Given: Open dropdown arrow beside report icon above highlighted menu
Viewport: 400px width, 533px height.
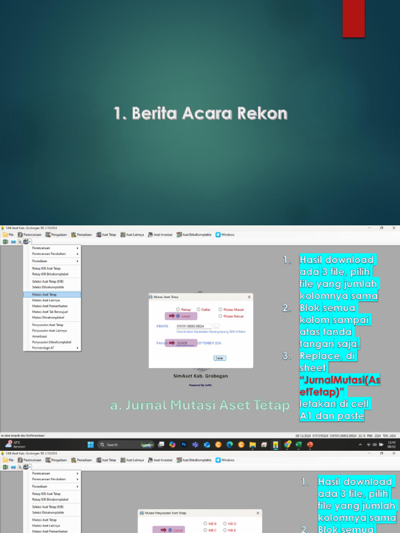Looking at the screenshot, I should (x=30, y=242).
